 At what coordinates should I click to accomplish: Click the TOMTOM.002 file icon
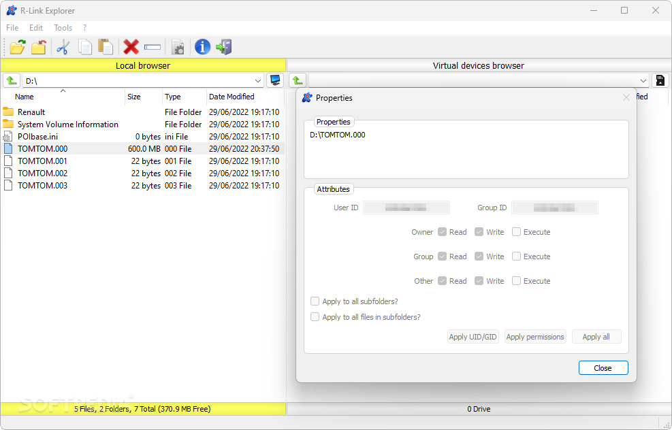point(7,173)
